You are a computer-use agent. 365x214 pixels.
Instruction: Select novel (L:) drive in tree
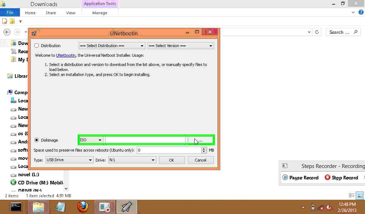point(25,174)
